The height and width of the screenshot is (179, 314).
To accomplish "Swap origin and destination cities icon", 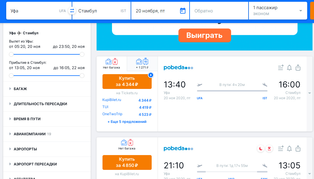I will [x=72, y=11].
